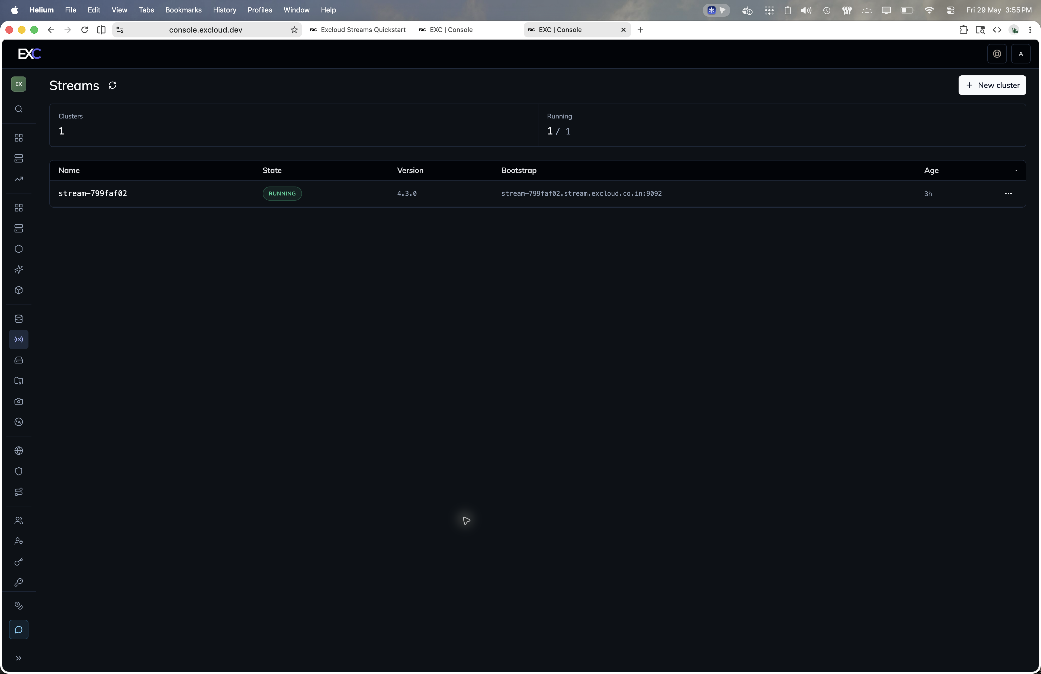1041x674 pixels.
Task: Click the 3h age value
Action: coord(928,194)
